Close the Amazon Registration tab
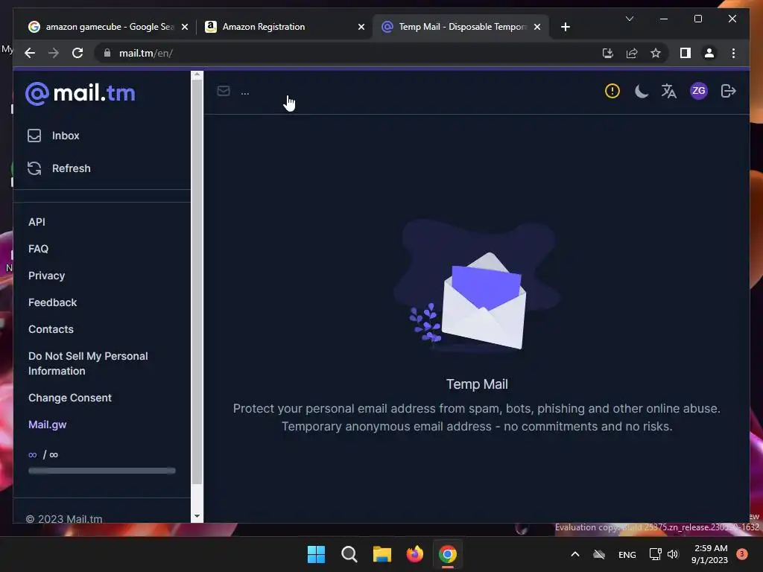Screen dimensions: 763x572 361,28
